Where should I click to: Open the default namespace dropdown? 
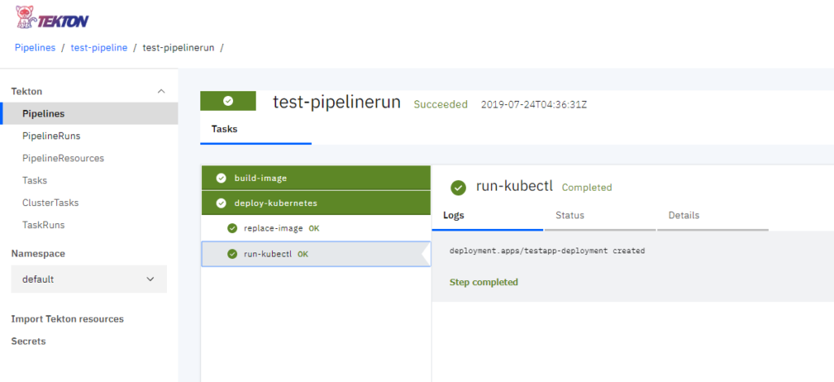click(89, 279)
